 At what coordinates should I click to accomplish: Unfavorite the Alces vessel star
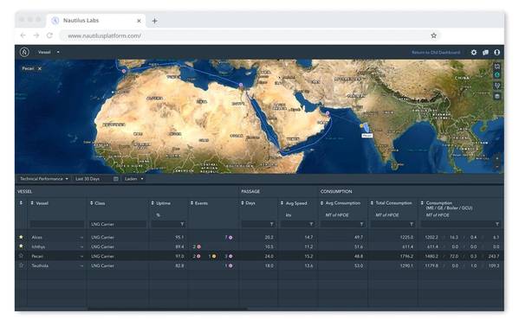click(x=21, y=237)
